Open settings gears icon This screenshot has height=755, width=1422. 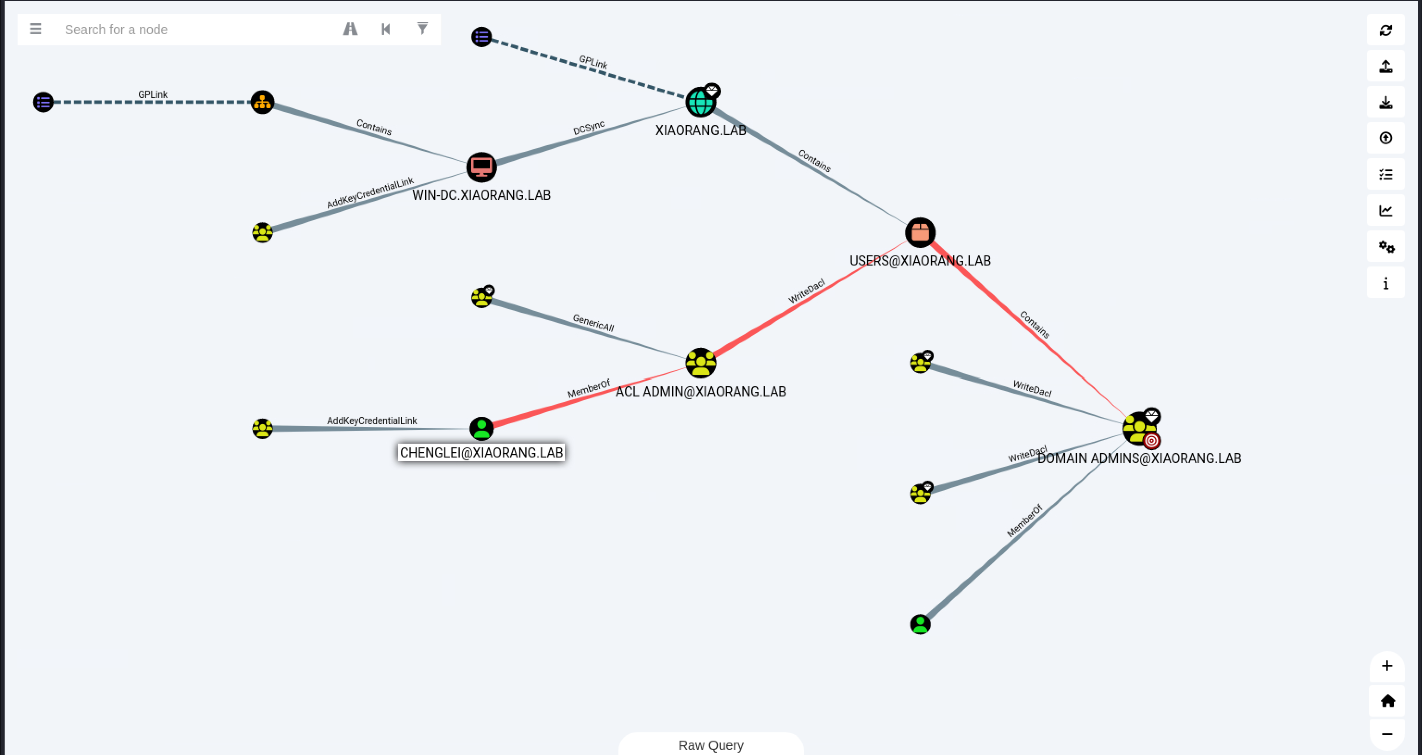tap(1385, 247)
